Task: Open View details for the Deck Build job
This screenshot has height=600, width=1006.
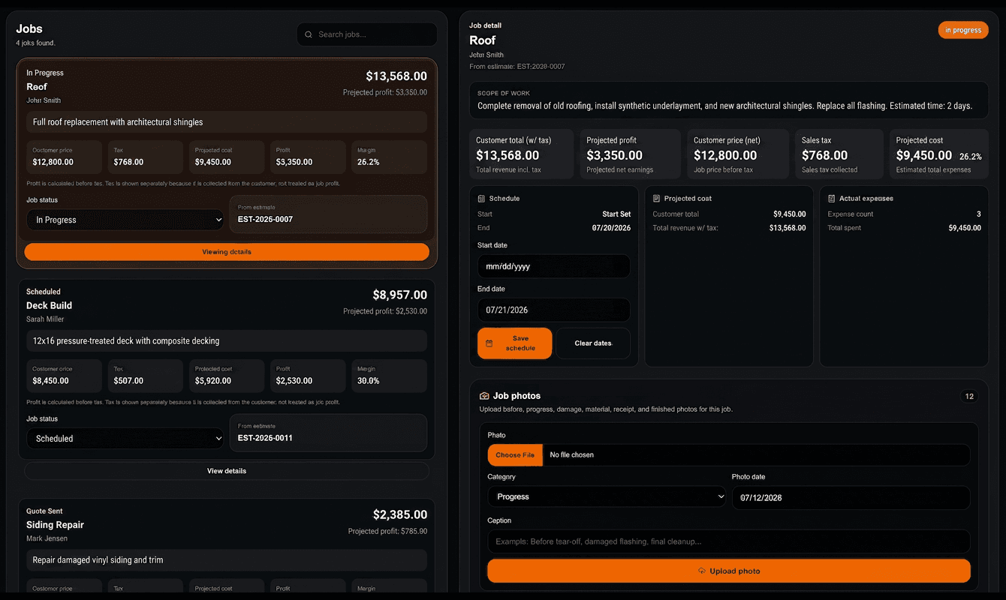Action: point(227,471)
